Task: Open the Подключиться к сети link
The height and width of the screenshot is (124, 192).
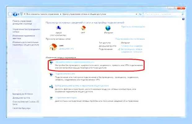Action: tap(65, 74)
